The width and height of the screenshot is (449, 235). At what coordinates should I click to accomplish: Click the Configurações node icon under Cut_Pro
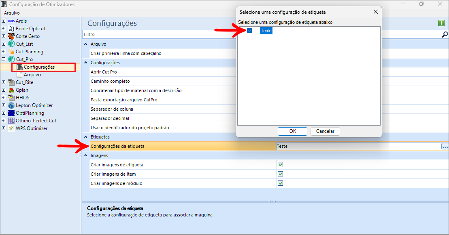click(19, 67)
